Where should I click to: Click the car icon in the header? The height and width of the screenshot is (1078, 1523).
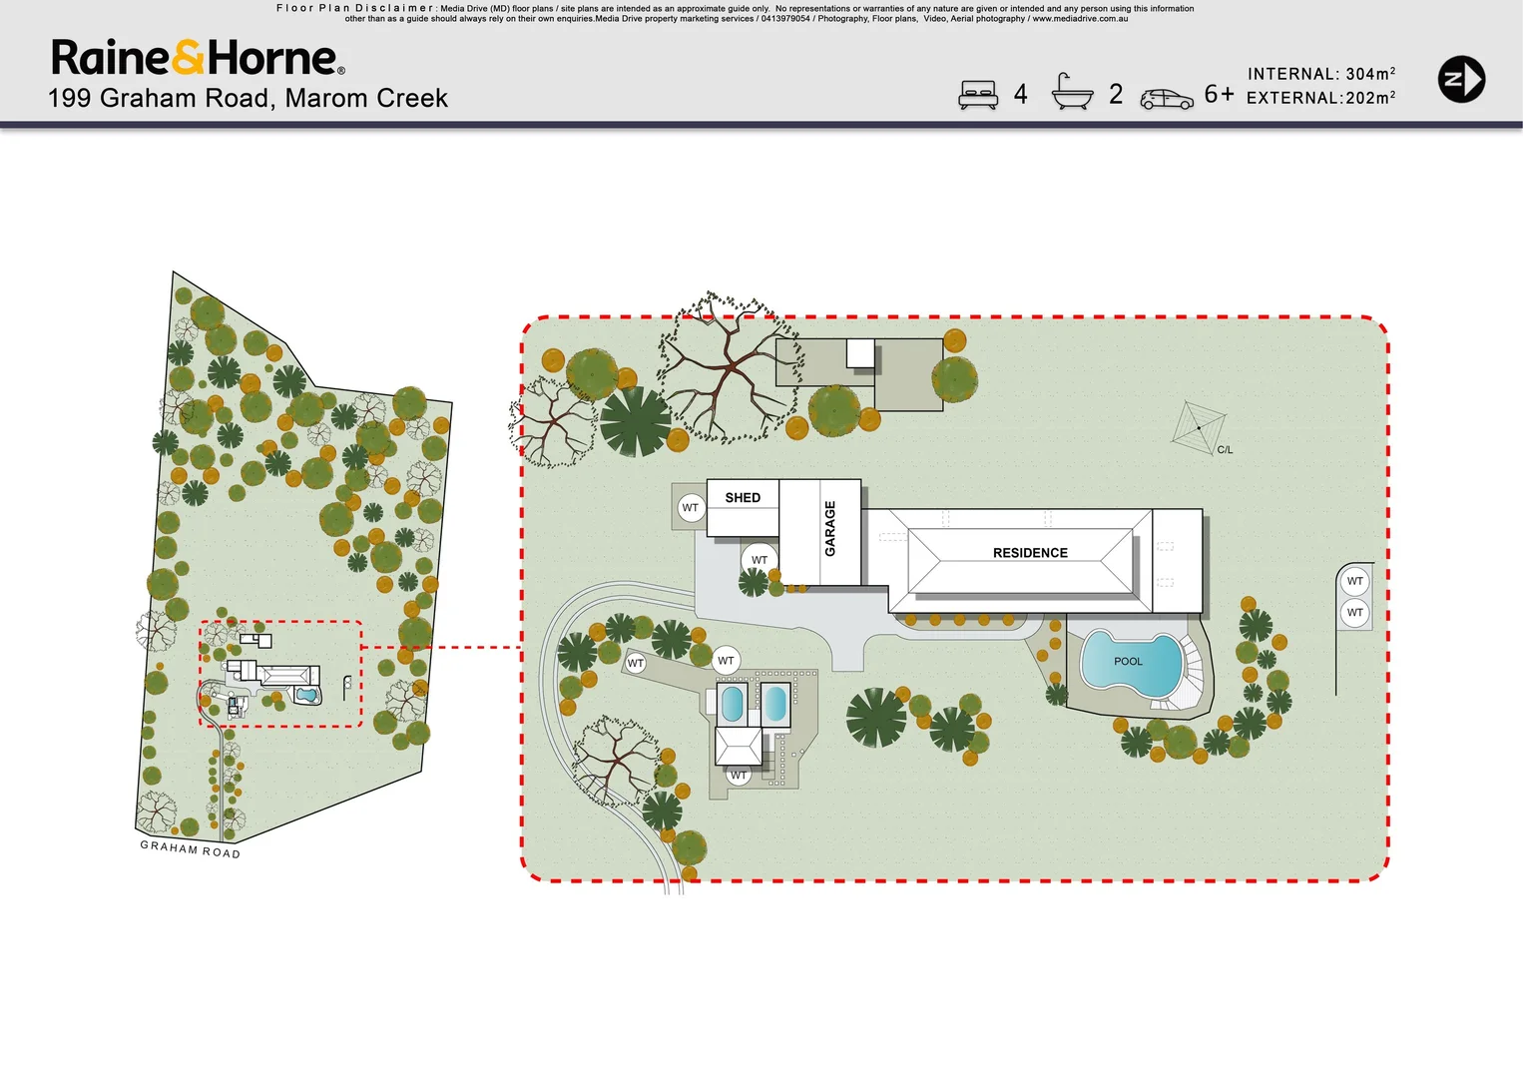pyautogui.click(x=1167, y=99)
